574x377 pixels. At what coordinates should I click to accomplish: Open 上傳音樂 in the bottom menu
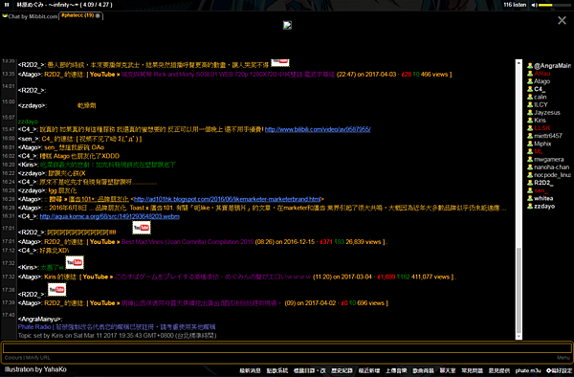click(x=396, y=370)
